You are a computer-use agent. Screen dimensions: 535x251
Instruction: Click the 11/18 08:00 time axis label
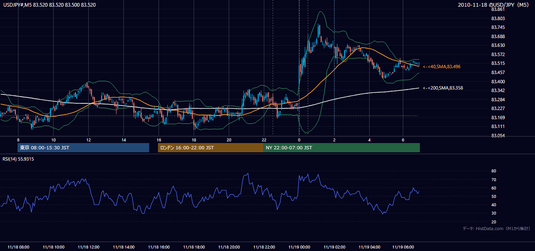[x=18, y=247]
